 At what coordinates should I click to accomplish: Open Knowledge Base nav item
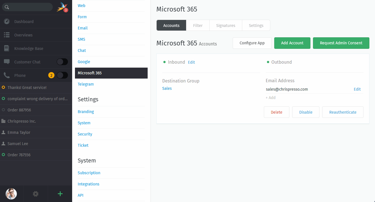36,49
